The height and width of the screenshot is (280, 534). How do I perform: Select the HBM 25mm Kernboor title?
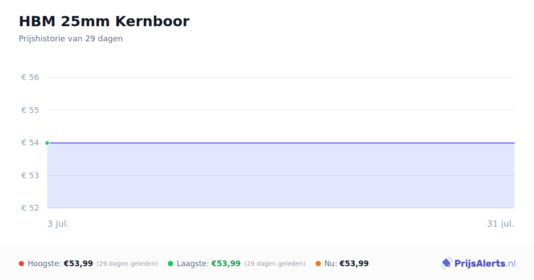[104, 21]
